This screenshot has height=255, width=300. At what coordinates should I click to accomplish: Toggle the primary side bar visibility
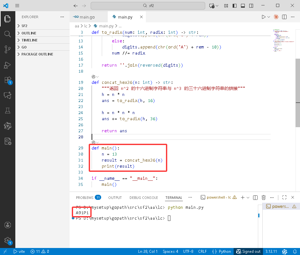tap(235, 6)
